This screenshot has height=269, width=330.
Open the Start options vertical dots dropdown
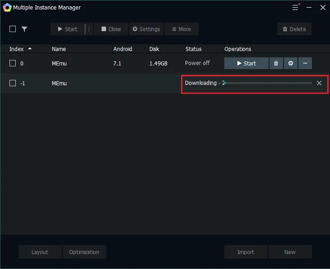[x=89, y=29]
